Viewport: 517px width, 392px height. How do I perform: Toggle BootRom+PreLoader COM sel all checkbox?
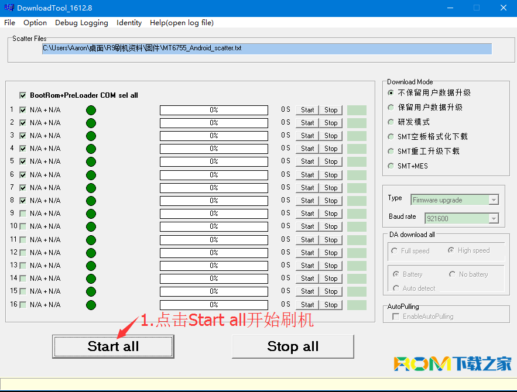tap(23, 95)
